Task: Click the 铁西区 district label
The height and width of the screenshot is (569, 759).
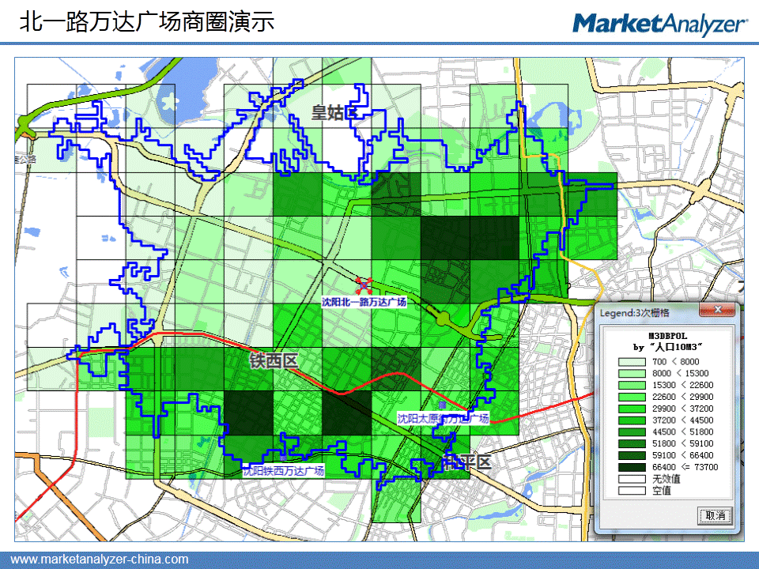Action: [x=273, y=361]
